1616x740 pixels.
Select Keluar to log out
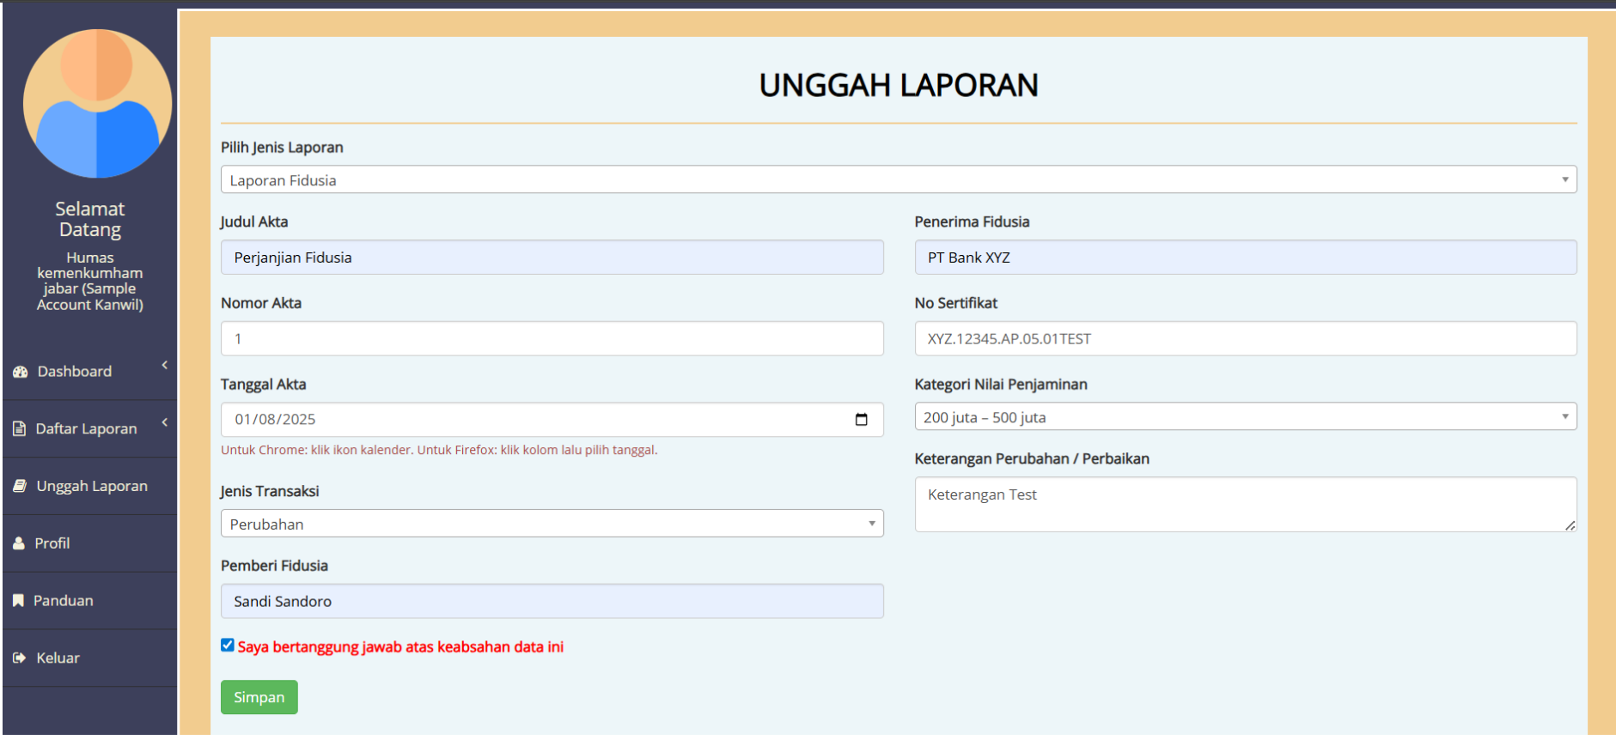point(89,658)
